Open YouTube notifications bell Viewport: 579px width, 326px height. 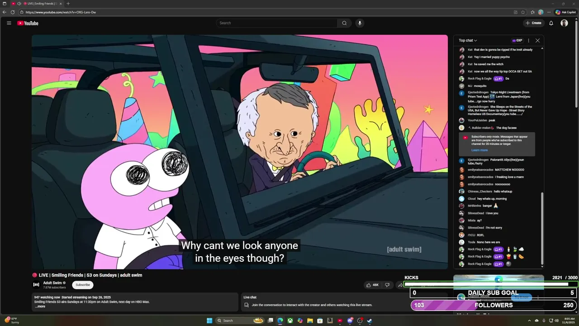click(551, 23)
